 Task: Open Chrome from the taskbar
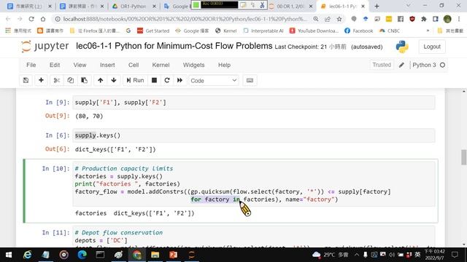click(x=137, y=255)
